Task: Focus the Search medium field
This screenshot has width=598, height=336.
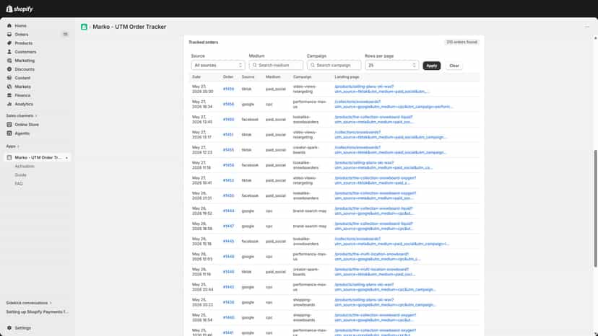Action: (x=276, y=65)
